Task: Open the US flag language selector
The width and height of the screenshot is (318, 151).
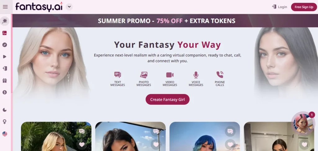Action: (5, 134)
